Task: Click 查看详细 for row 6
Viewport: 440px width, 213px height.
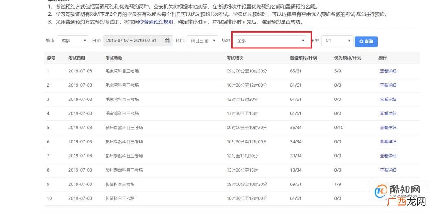Action: click(x=388, y=141)
